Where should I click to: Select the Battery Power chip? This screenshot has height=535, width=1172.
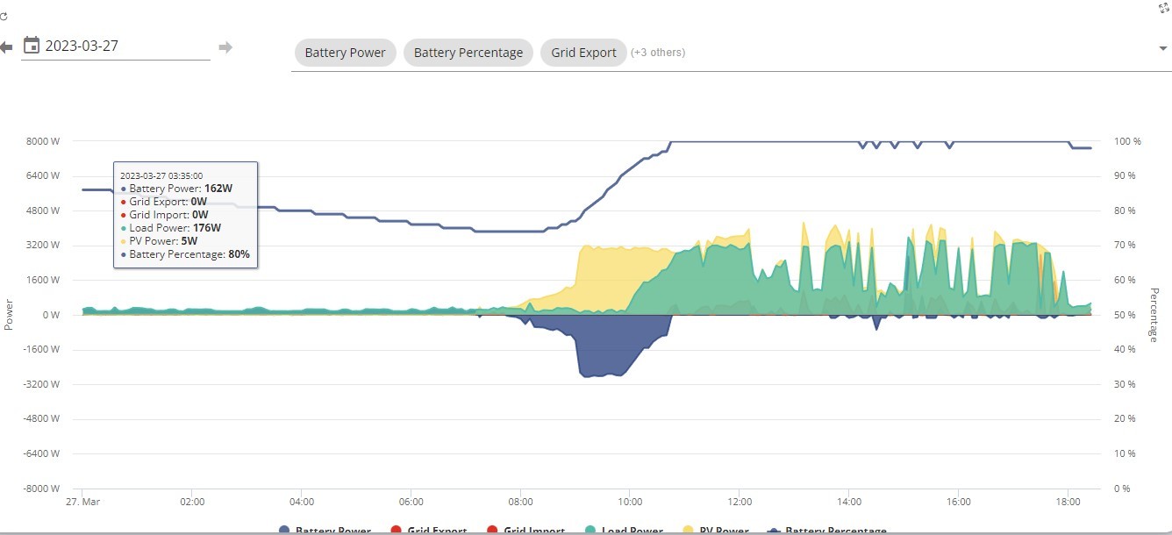(345, 53)
